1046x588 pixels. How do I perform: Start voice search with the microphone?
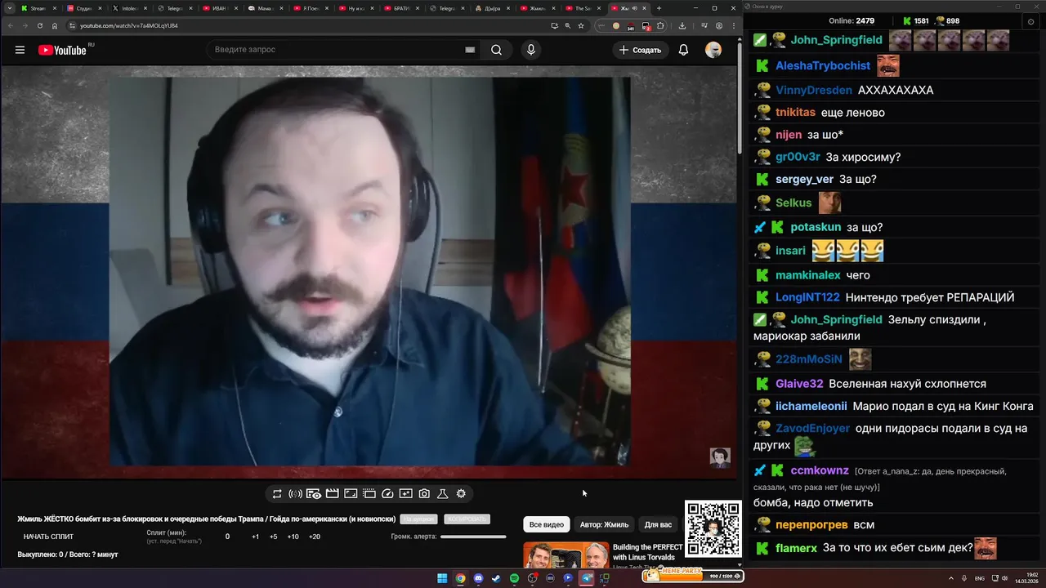click(531, 50)
